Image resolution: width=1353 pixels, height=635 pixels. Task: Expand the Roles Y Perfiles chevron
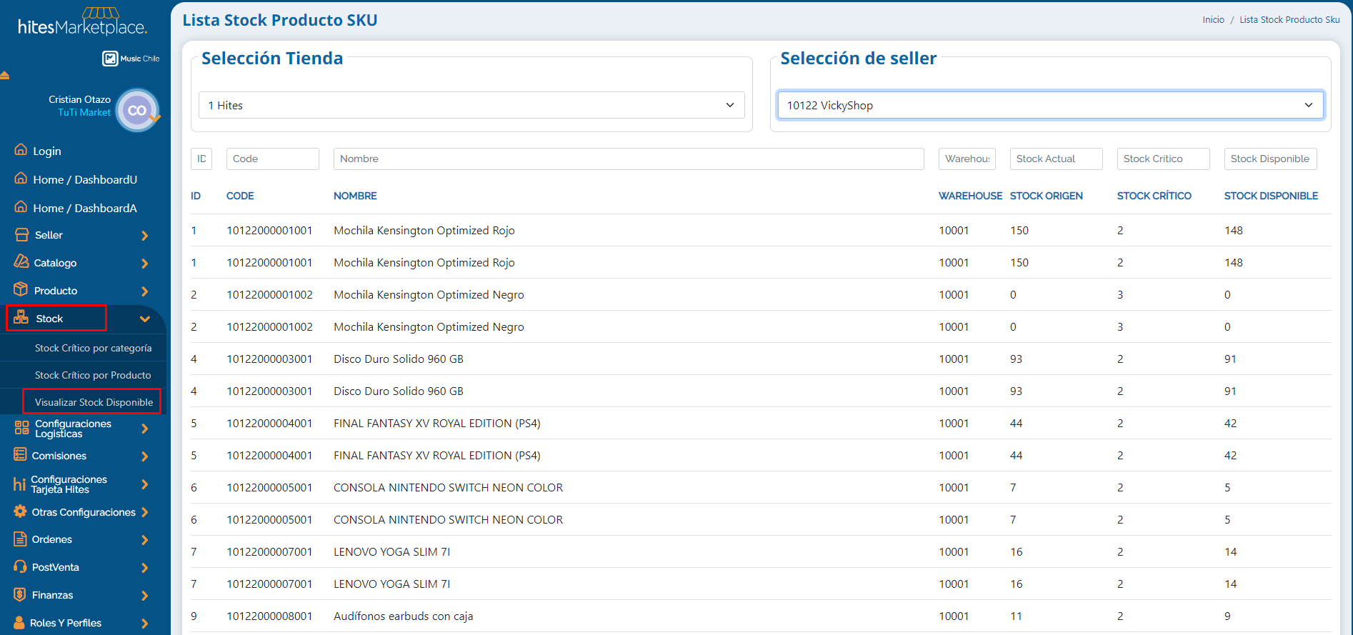[145, 624]
